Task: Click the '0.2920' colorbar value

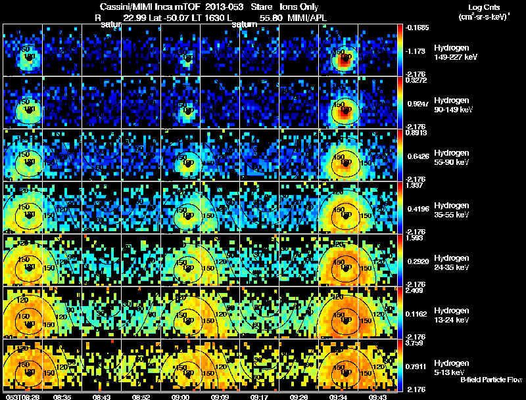Action: pos(418,261)
